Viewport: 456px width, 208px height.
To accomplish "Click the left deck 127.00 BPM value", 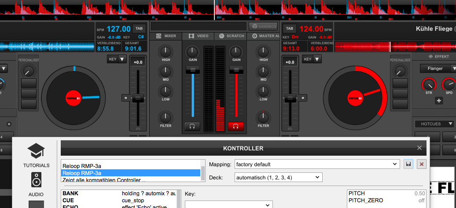I will [119, 29].
